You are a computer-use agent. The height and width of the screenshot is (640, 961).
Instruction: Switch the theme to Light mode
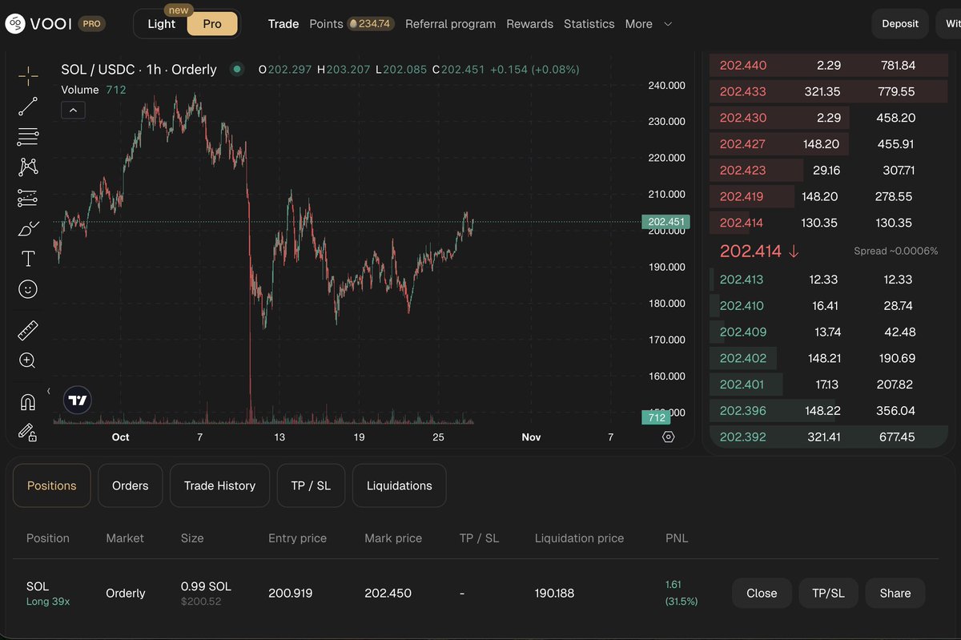click(162, 24)
